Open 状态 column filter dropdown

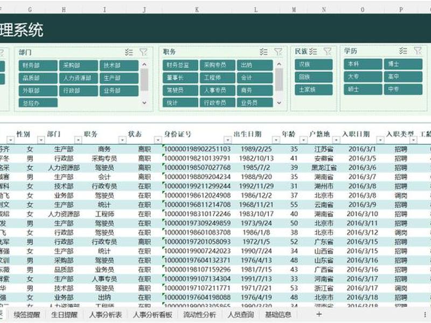(x=158, y=140)
